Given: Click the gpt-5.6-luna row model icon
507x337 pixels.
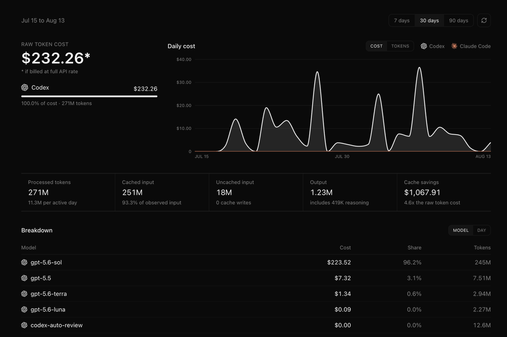Looking at the screenshot, I should 25,310.
